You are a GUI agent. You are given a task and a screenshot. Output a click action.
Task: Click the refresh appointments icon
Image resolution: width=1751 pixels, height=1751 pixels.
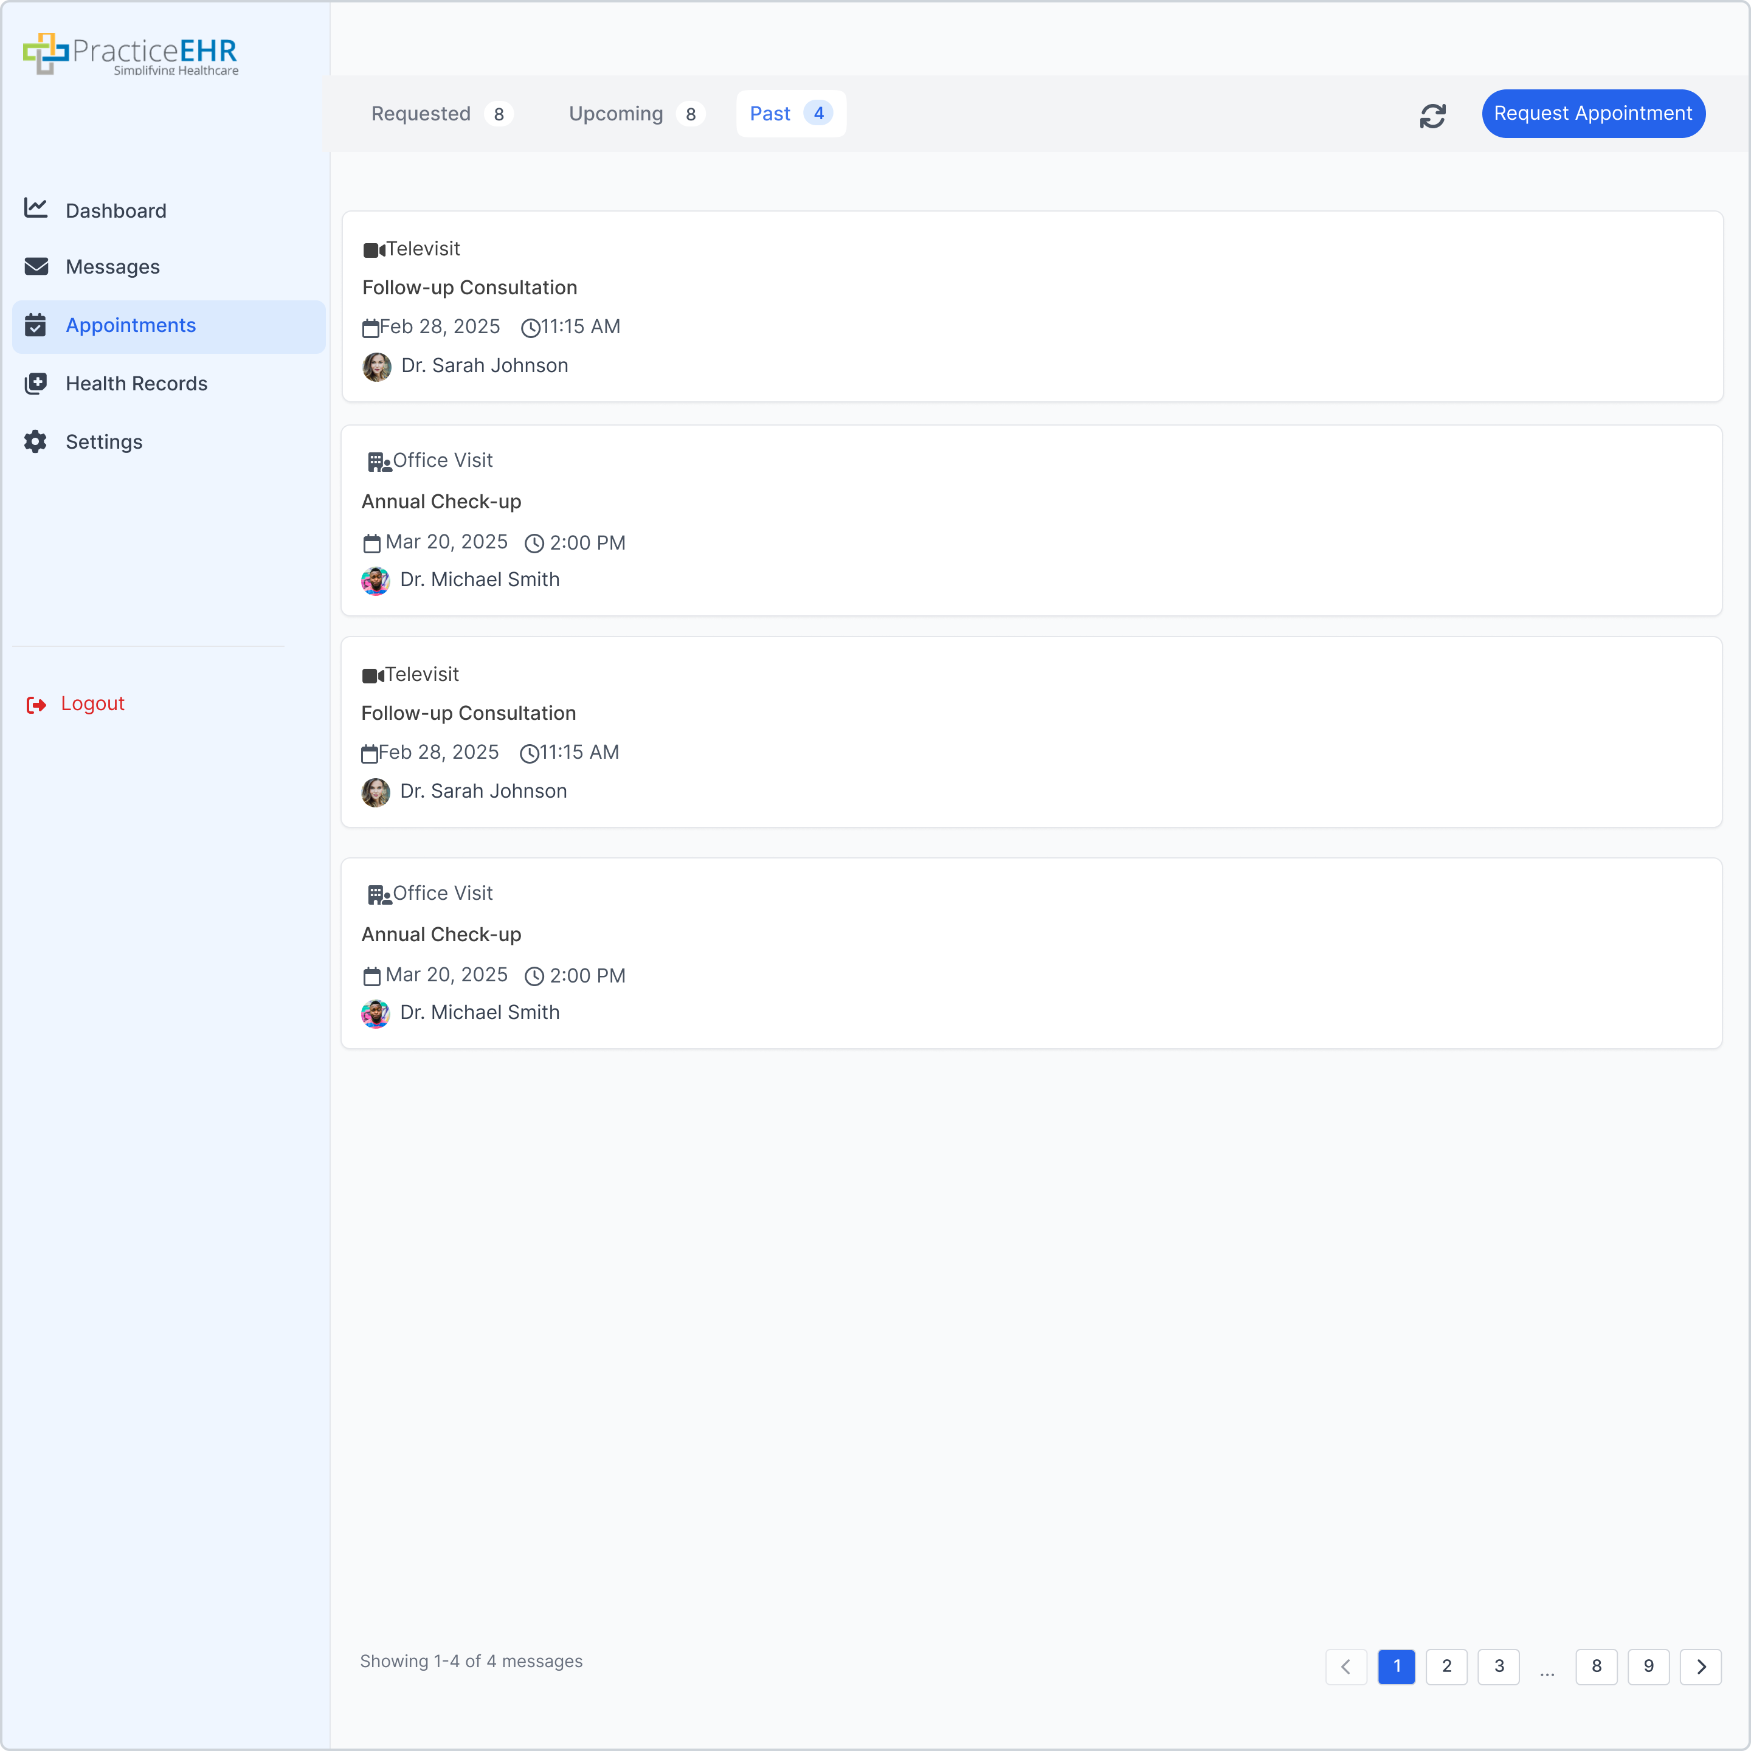tap(1432, 115)
